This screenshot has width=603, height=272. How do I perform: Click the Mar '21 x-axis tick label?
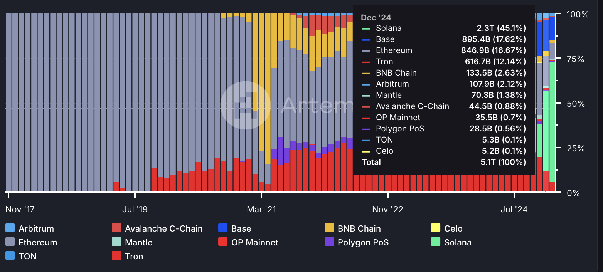(x=261, y=209)
